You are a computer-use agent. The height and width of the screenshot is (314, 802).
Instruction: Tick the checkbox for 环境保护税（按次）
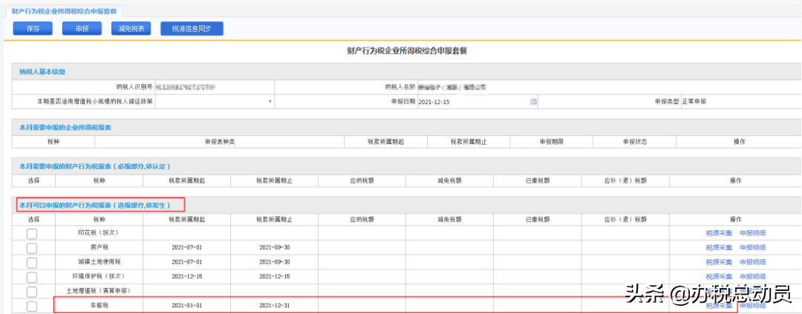pos(32,277)
